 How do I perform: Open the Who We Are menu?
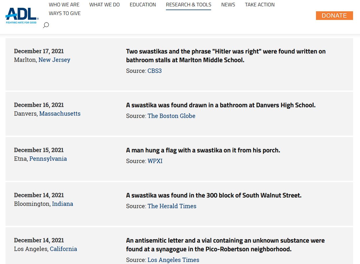(x=64, y=5)
